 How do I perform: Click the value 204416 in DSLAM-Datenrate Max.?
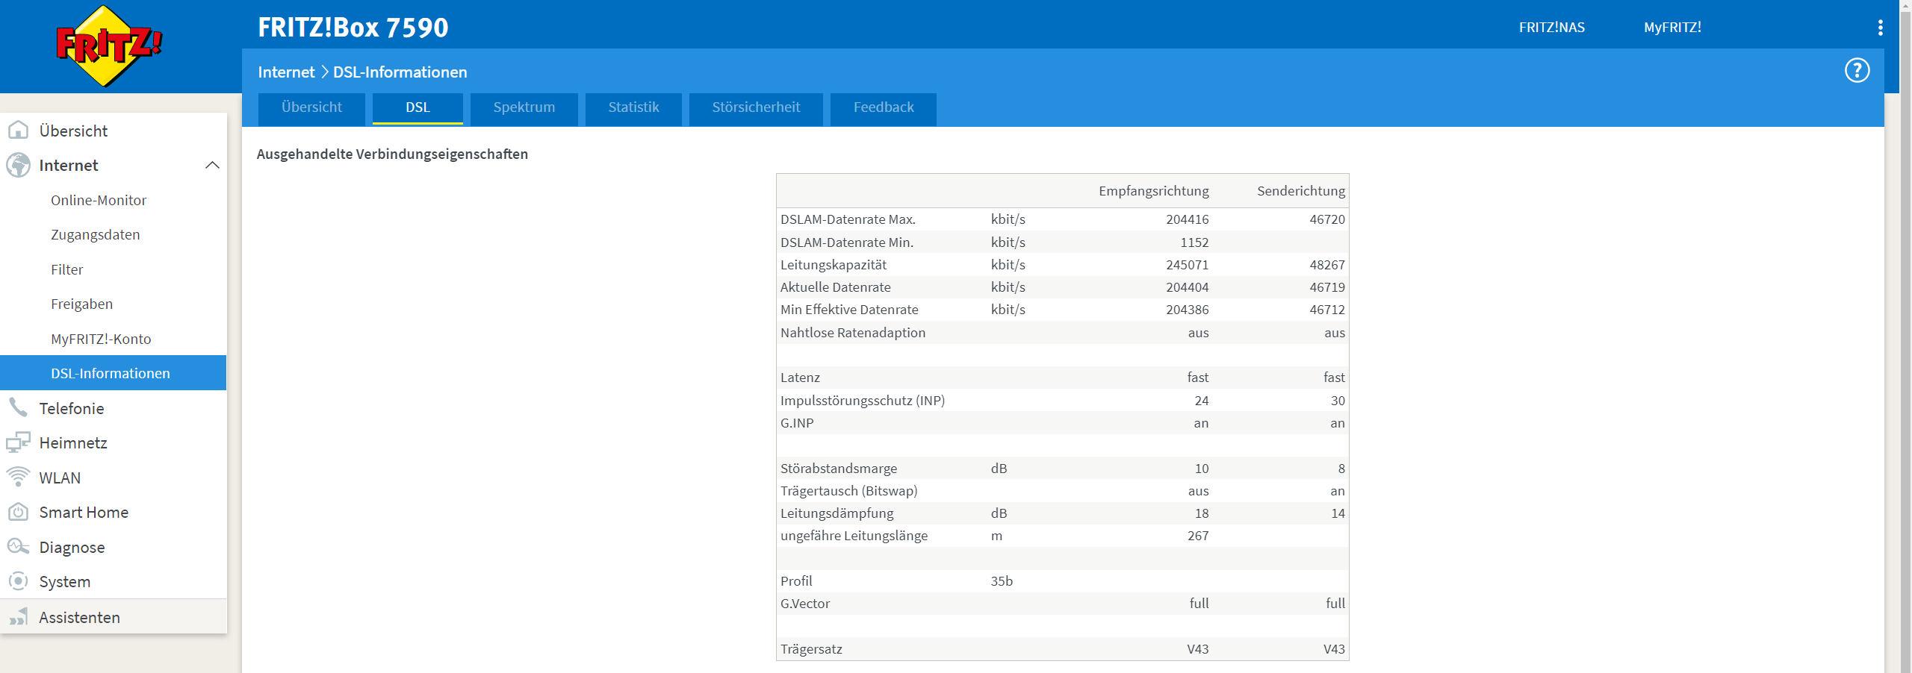tap(1187, 219)
